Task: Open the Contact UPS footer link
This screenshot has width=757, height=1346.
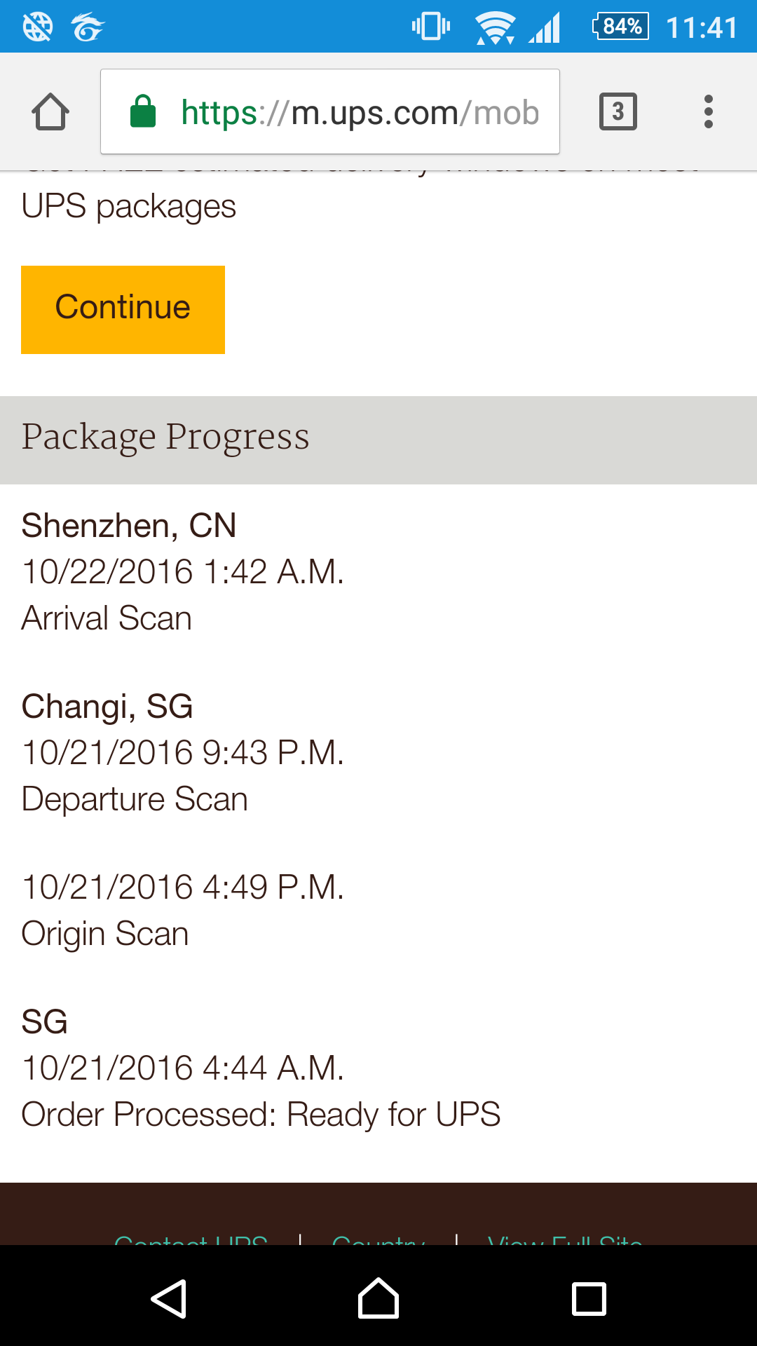Action: click(x=191, y=1239)
